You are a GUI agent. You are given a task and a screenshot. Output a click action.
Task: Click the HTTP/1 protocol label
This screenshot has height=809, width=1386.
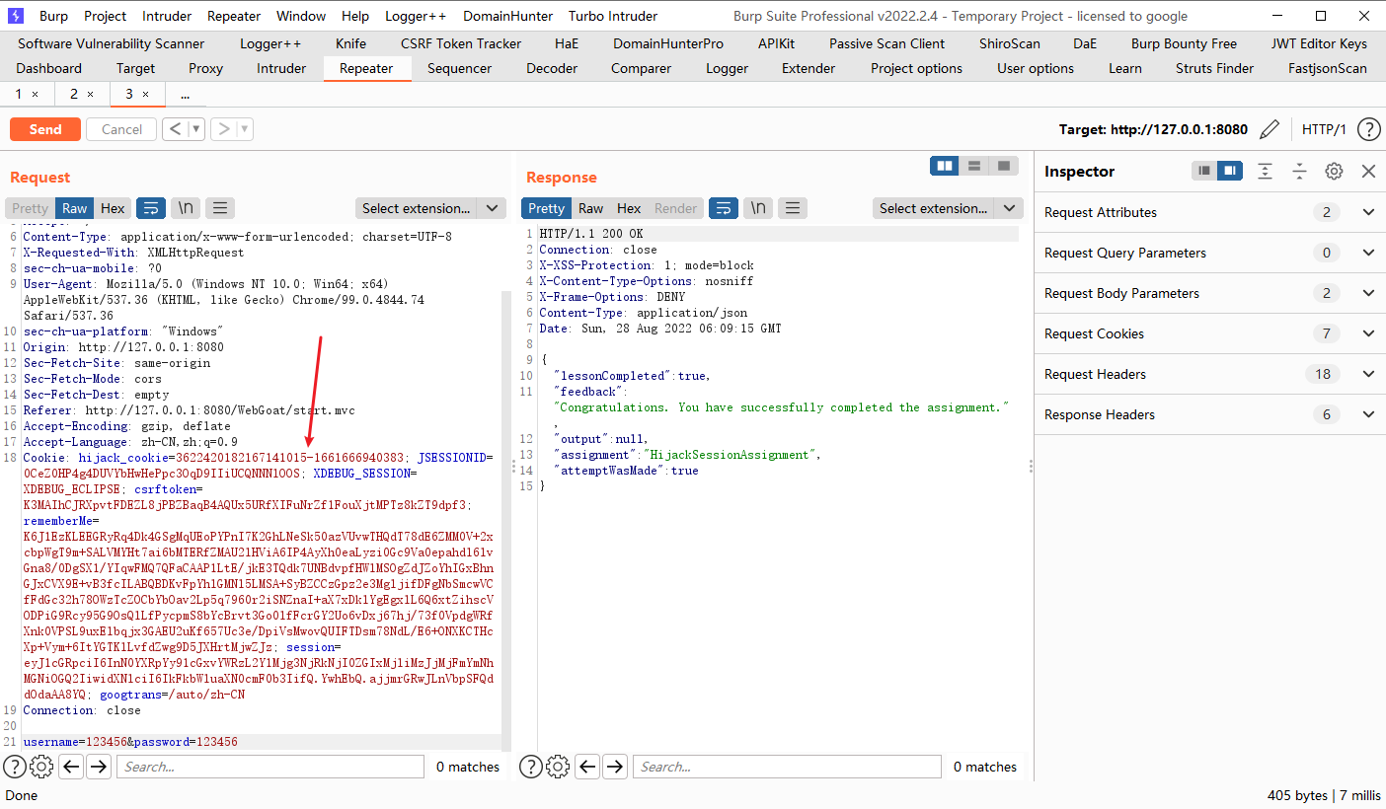click(x=1324, y=129)
